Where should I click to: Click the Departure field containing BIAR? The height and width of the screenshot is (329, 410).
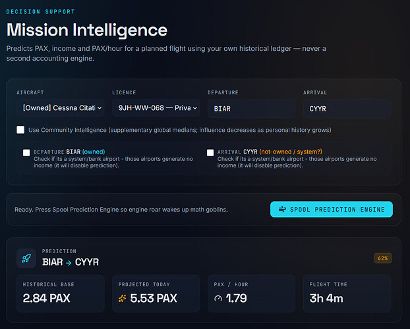[x=251, y=109]
